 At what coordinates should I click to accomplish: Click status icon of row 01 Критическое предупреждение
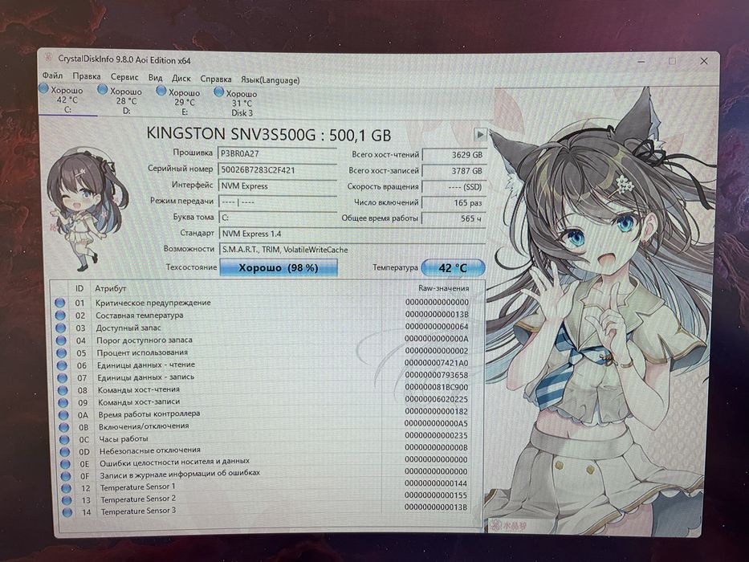click(59, 303)
